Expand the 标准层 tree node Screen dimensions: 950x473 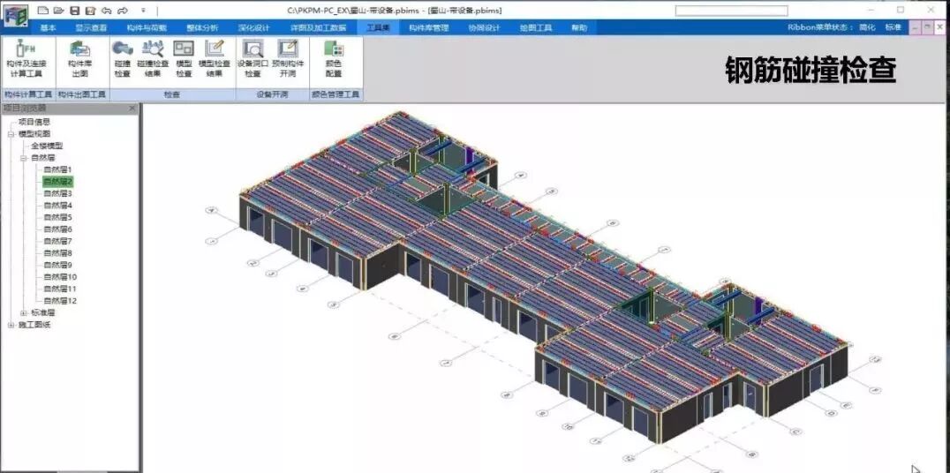click(x=23, y=313)
